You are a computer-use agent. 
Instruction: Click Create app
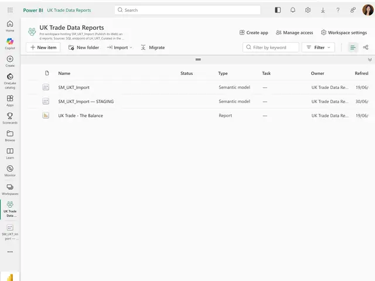[x=254, y=33]
